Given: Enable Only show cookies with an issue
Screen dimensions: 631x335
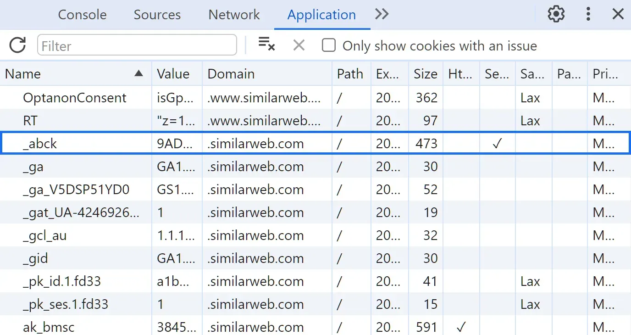Looking at the screenshot, I should coord(329,45).
